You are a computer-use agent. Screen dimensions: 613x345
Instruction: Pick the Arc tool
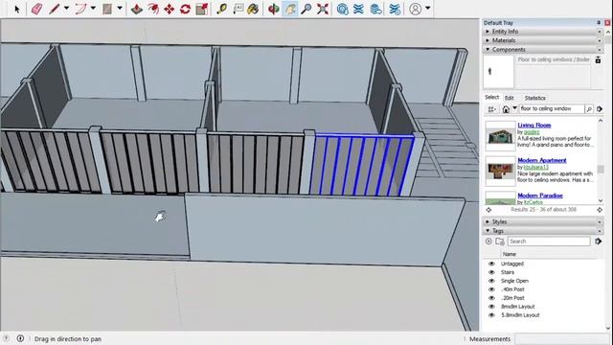pos(80,9)
